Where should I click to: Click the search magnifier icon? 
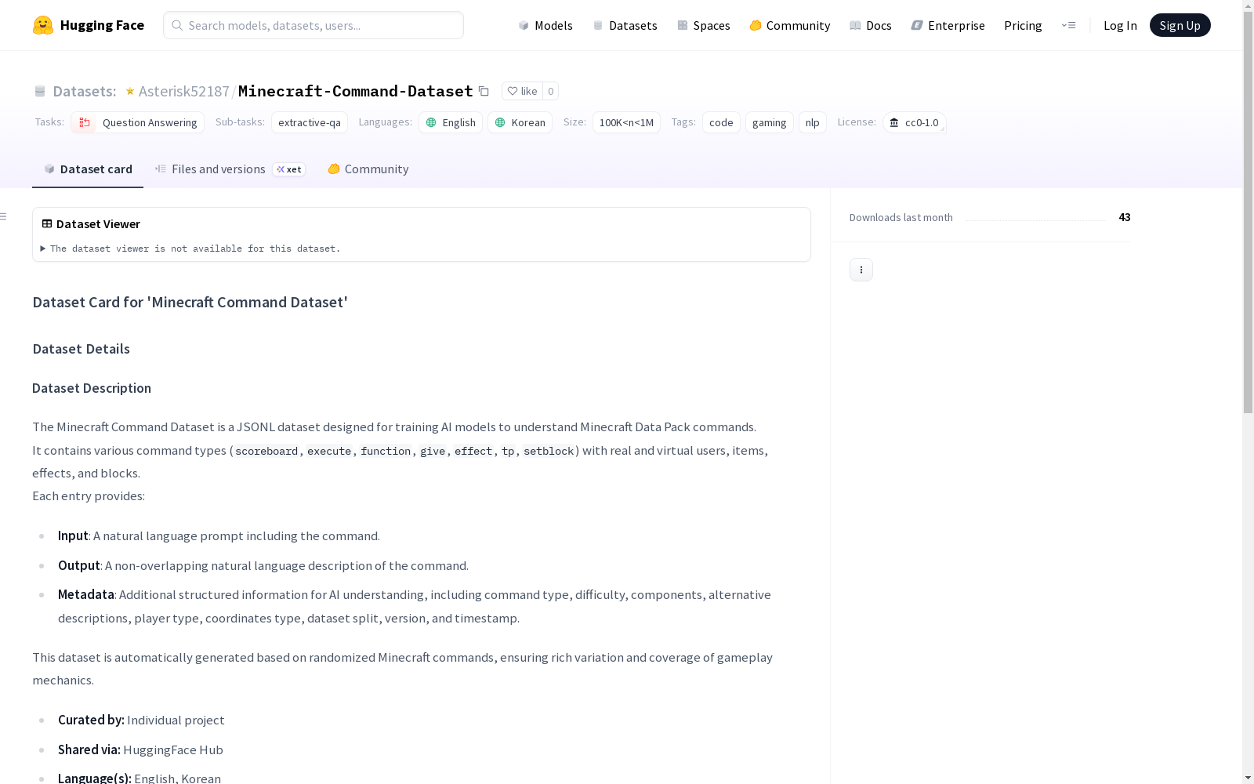[x=177, y=25]
